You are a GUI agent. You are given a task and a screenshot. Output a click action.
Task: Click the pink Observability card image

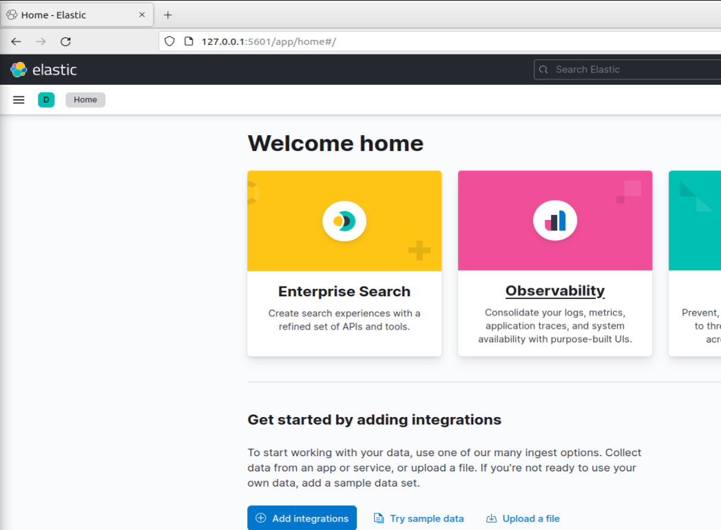(x=555, y=221)
